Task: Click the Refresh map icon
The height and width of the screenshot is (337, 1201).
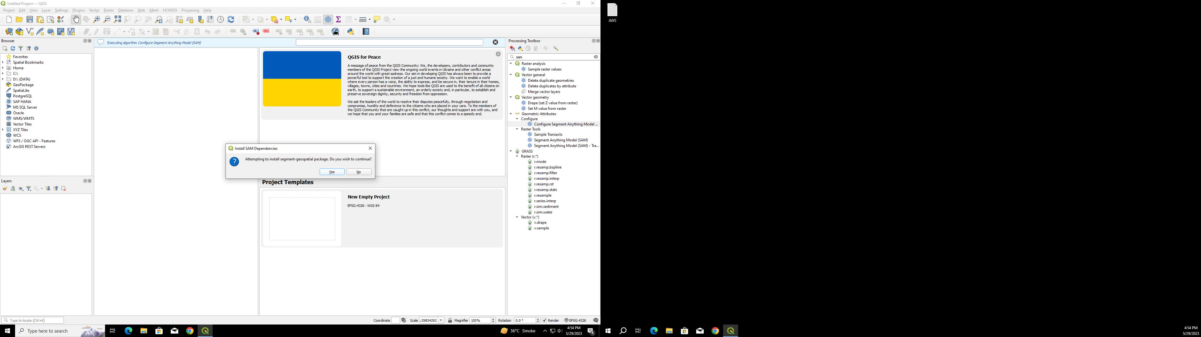Action: [x=230, y=19]
